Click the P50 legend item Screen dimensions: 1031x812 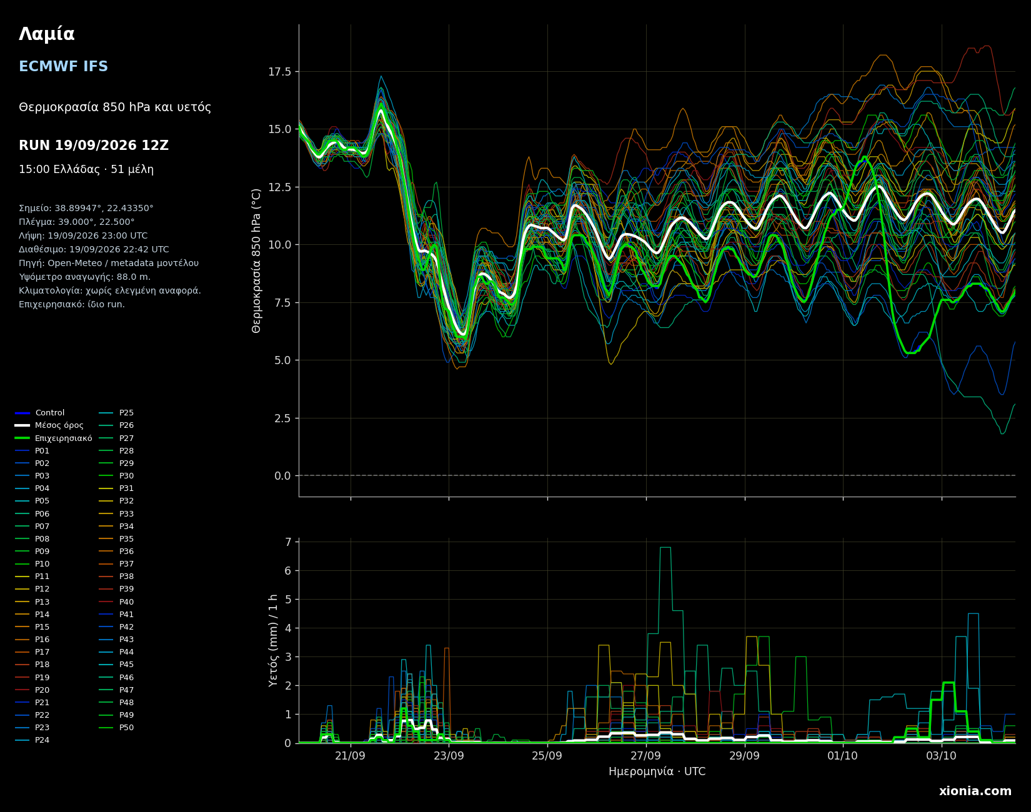(x=117, y=728)
